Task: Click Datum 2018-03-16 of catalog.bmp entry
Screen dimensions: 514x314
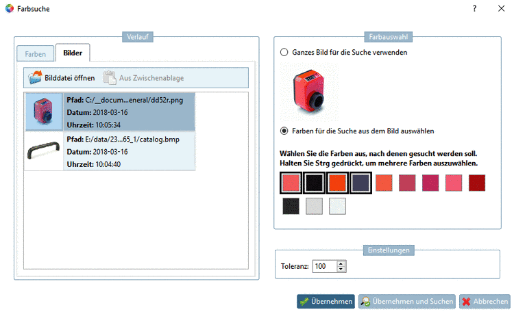Action: pos(97,152)
